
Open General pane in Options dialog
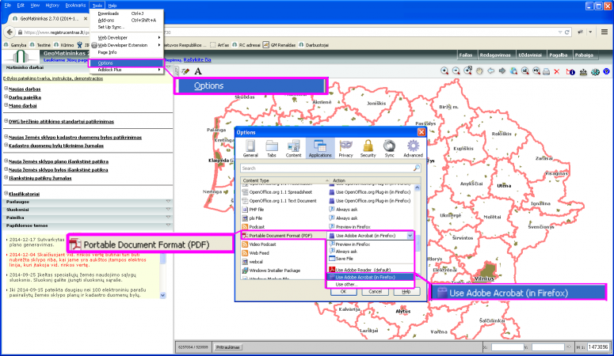tap(250, 148)
